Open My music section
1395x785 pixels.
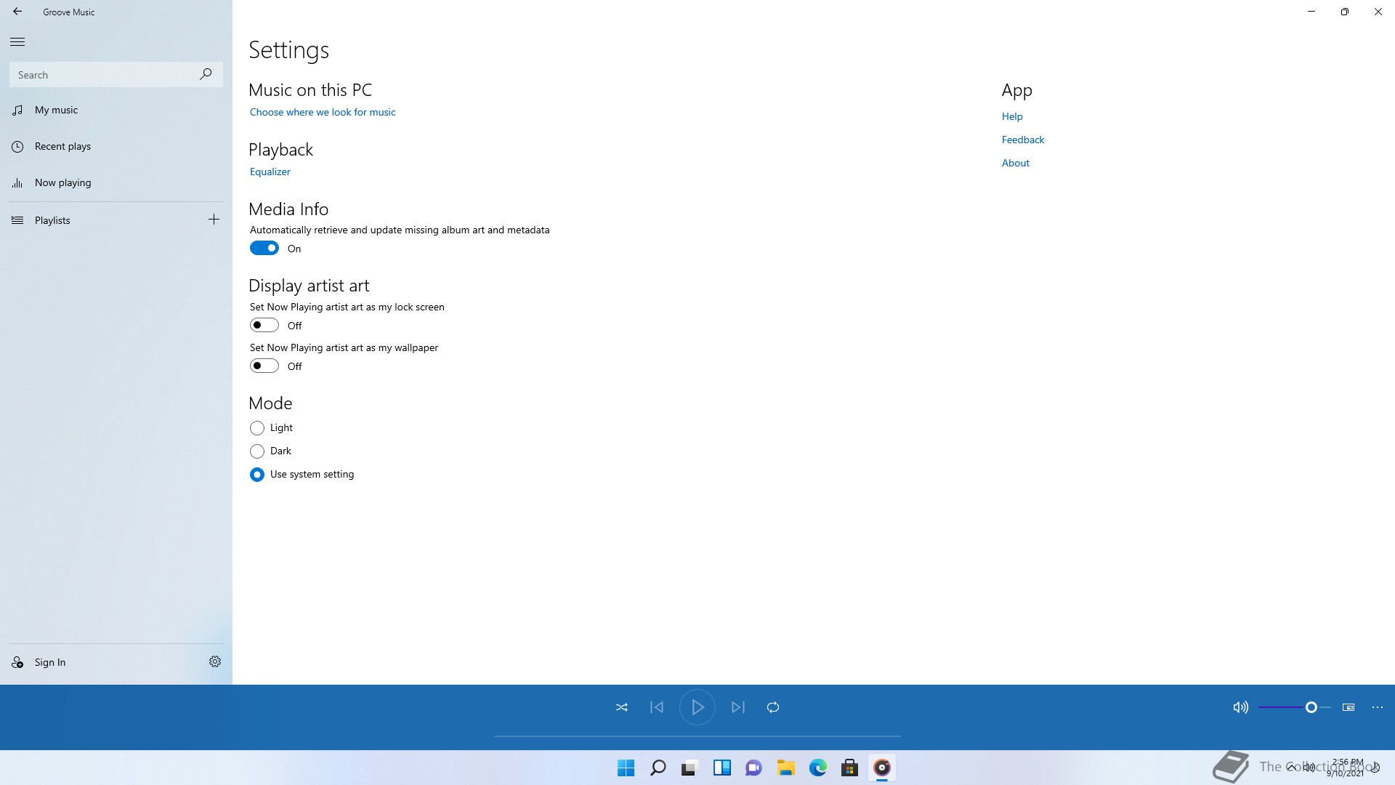[116, 110]
